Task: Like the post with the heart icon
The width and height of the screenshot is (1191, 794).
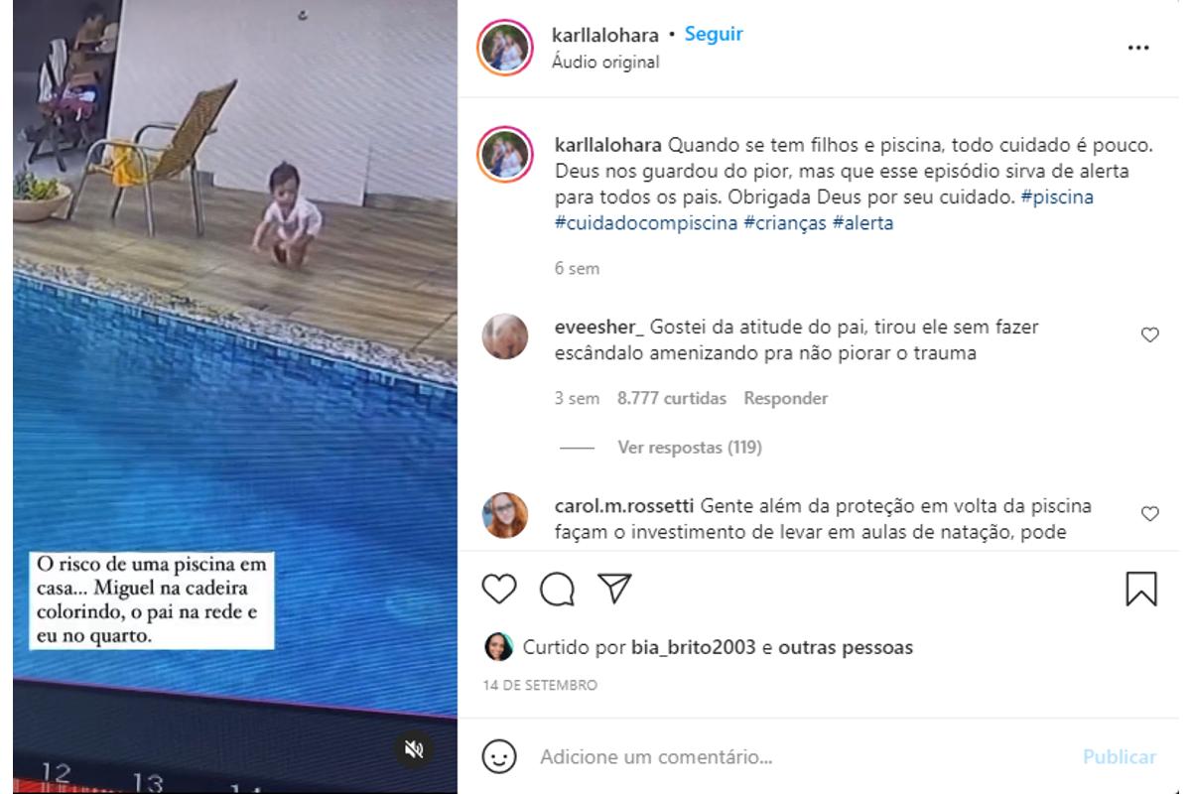Action: tap(499, 589)
